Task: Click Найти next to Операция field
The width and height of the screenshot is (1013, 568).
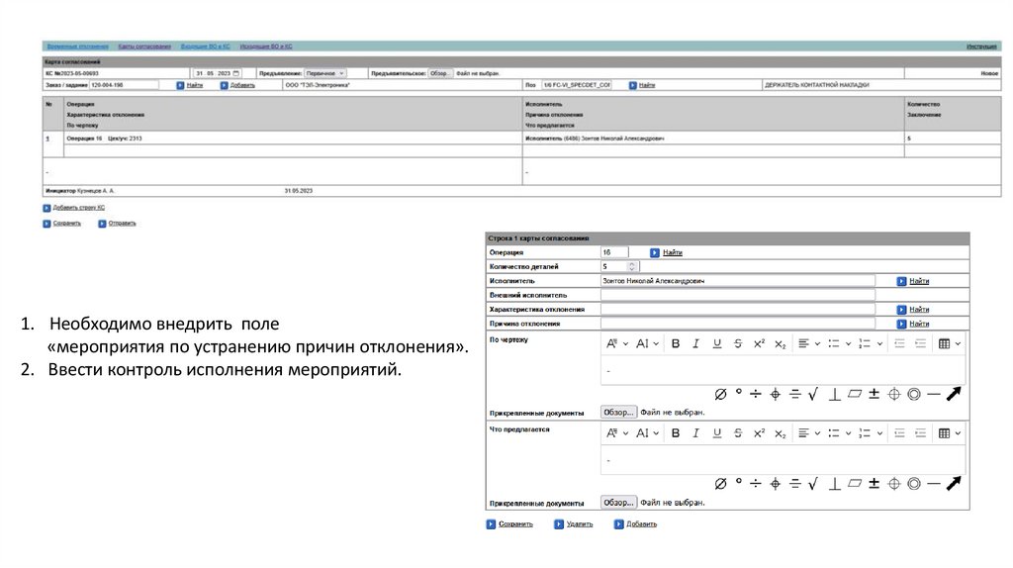Action: point(672,252)
